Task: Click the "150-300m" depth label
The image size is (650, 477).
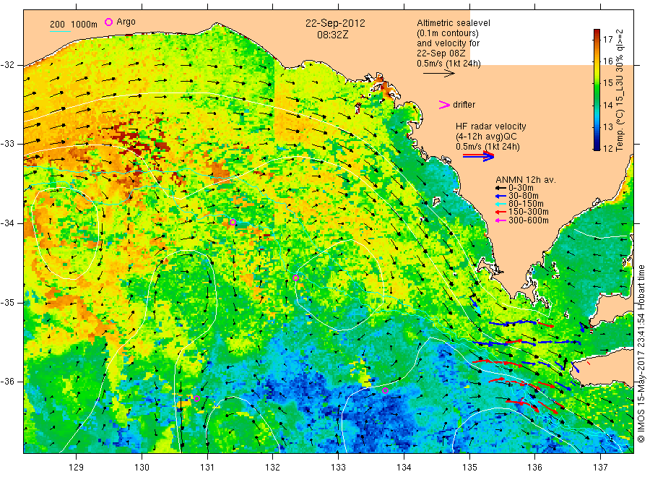Action: (x=529, y=212)
